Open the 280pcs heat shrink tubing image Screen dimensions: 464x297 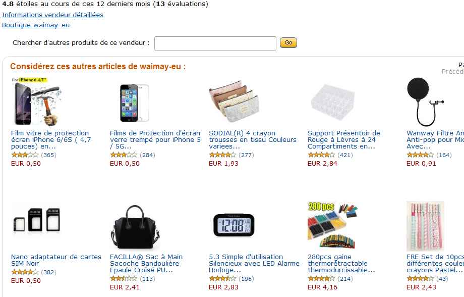pos(332,226)
